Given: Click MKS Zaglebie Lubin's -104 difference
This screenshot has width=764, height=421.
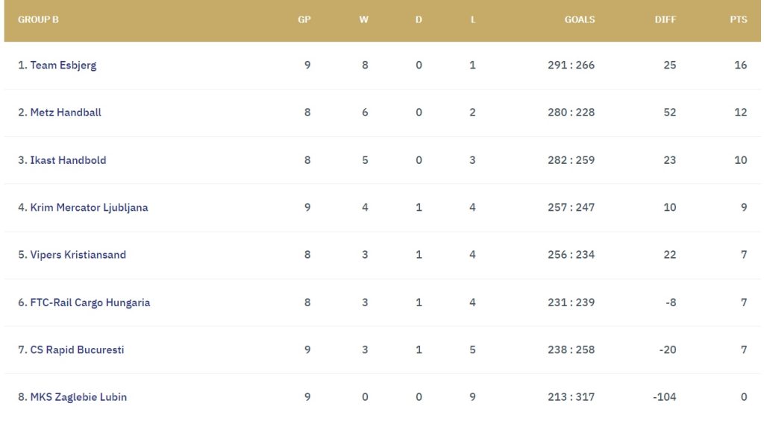Looking at the screenshot, I should pos(664,397).
